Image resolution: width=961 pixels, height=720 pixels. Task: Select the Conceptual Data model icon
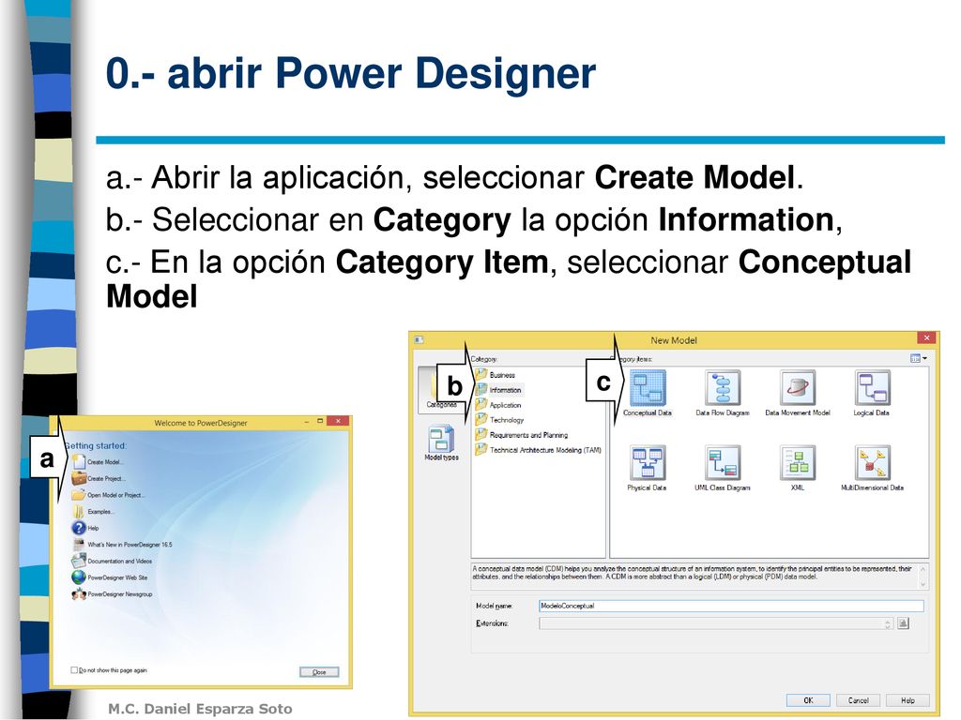click(x=648, y=387)
